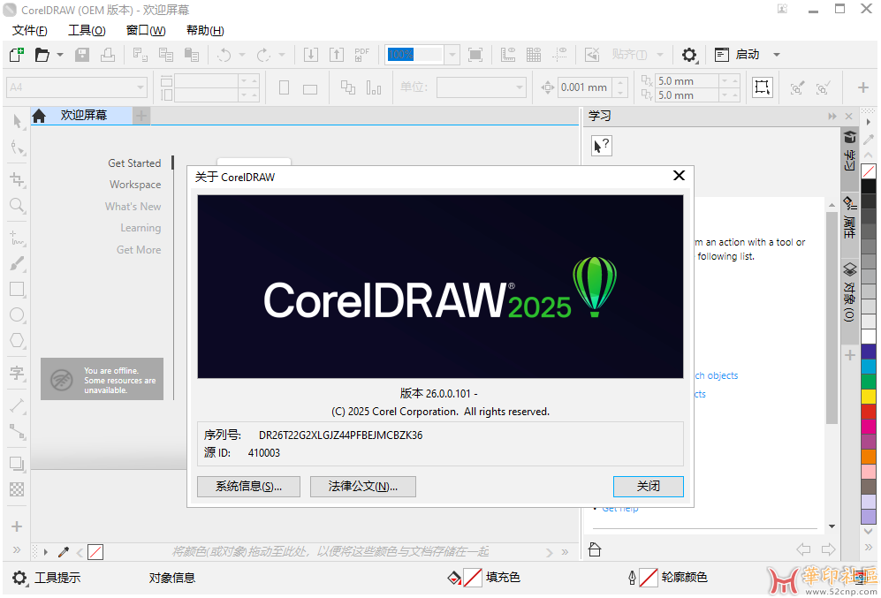
Task: Click the full-screen preview icon
Action: click(475, 55)
